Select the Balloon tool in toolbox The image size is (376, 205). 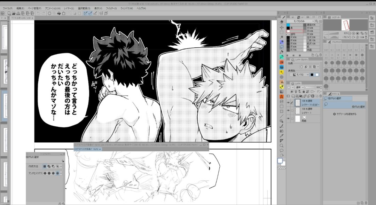click(x=282, y=151)
